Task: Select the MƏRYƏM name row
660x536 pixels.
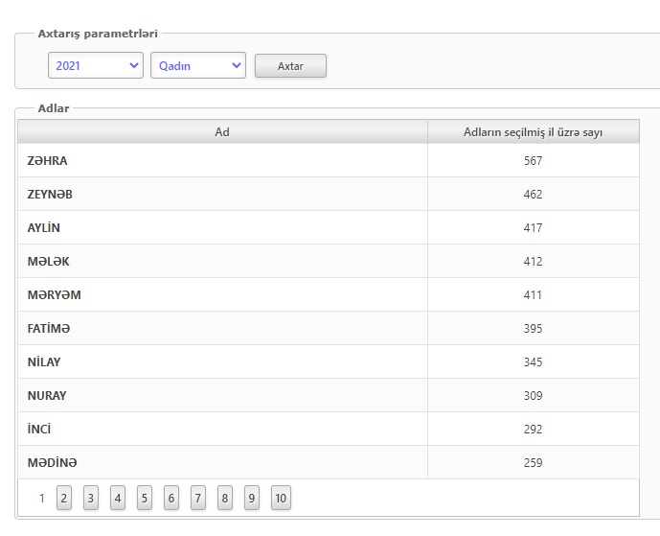Action: 329,294
